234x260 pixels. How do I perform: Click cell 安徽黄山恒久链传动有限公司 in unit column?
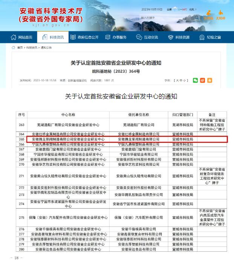click(139, 176)
